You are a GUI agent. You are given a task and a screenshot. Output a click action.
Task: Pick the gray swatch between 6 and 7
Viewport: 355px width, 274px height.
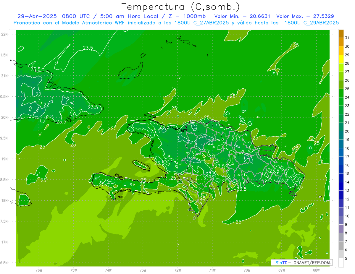pos(341,246)
